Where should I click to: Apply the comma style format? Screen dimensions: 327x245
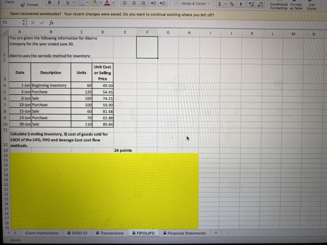click(241, 4)
